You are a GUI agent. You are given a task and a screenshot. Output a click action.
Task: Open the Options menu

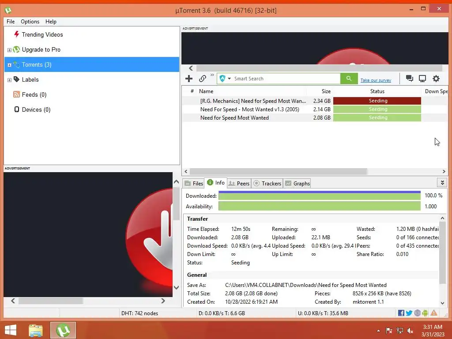click(x=30, y=22)
